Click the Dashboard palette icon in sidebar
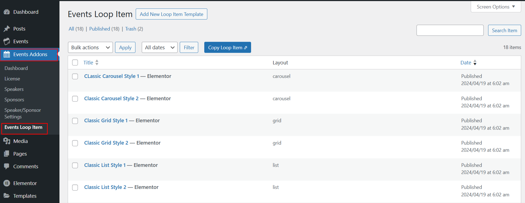This screenshot has height=203, width=525. 7,12
